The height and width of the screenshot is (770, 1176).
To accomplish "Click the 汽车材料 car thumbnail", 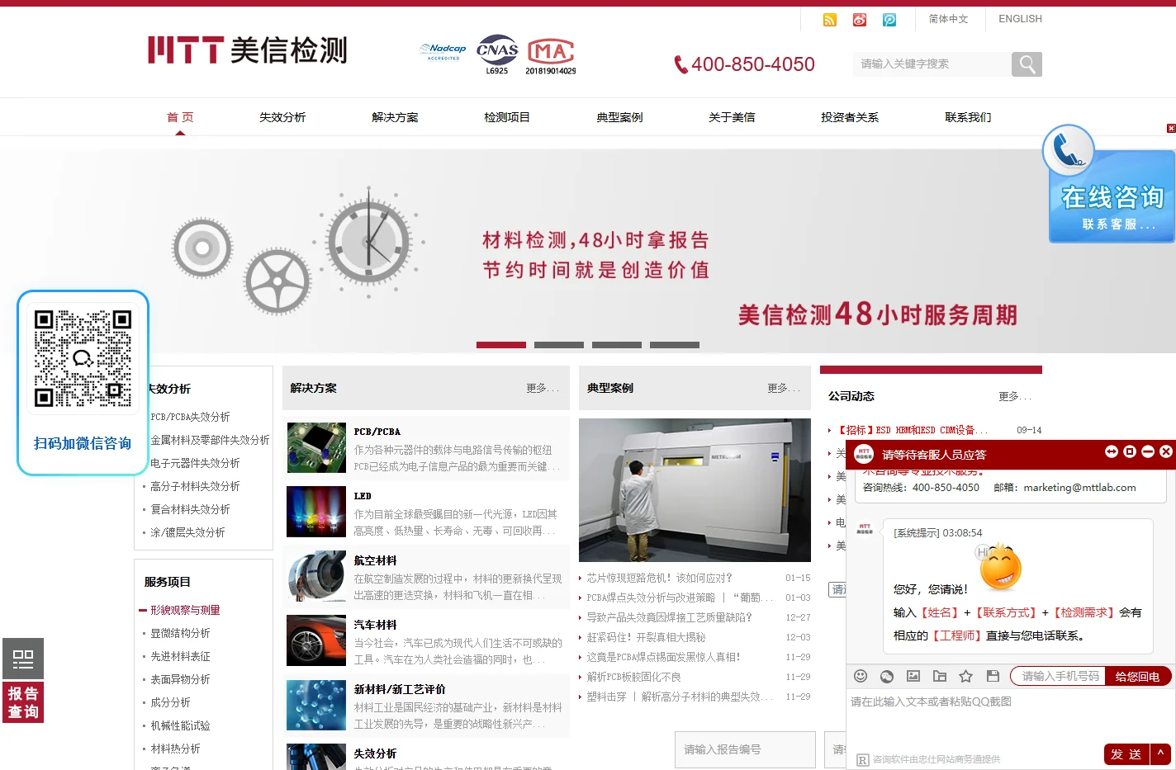I will pos(316,640).
